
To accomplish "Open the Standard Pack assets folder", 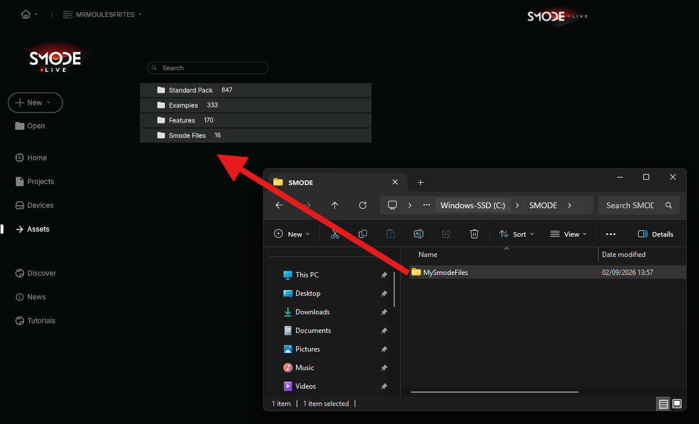I will (255, 90).
